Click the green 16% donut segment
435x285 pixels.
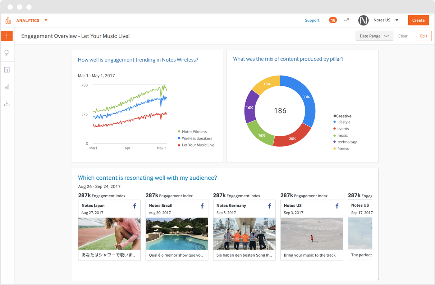(262, 135)
